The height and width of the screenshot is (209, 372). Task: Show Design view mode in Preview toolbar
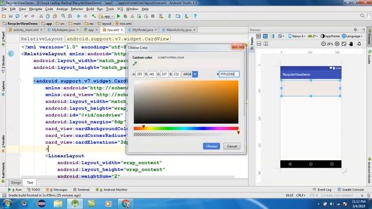click(259, 36)
